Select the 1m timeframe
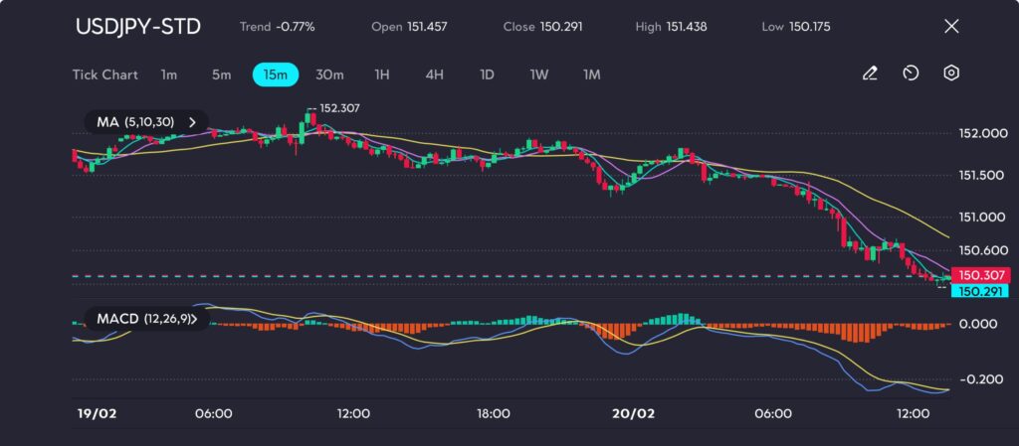This screenshot has height=446, width=1019. 169,74
